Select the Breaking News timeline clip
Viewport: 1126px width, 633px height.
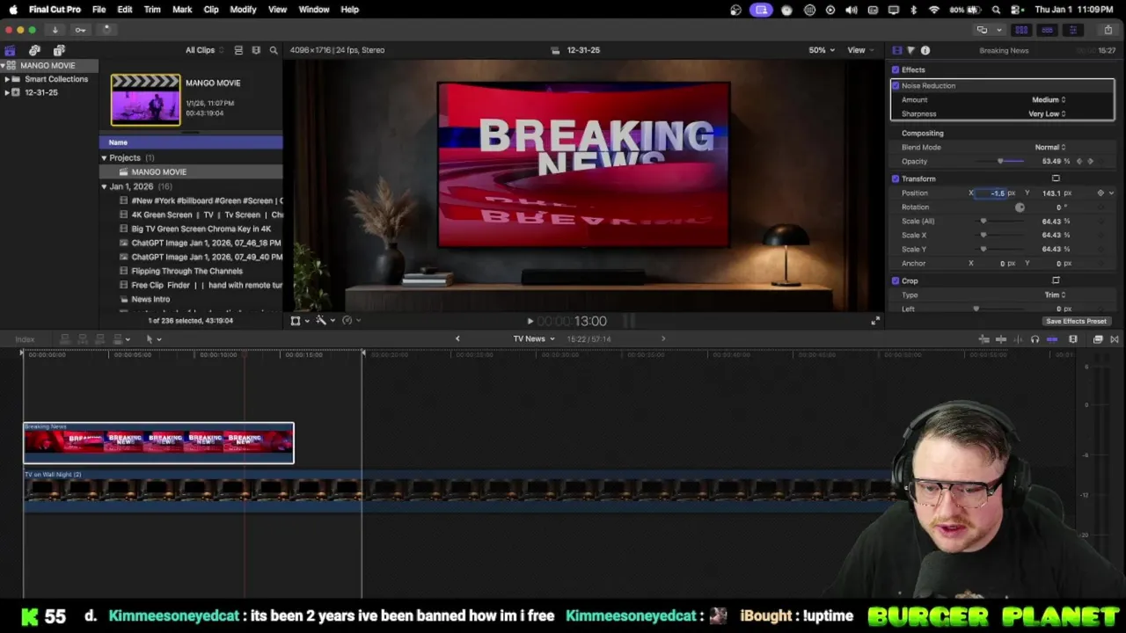tap(159, 443)
